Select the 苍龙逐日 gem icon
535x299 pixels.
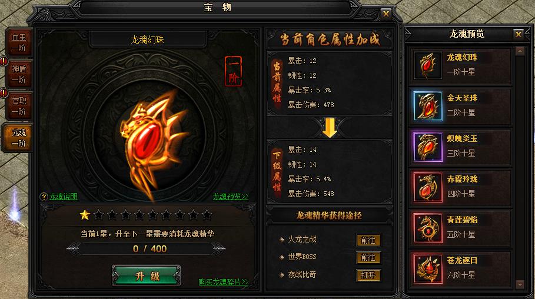[x=428, y=268]
